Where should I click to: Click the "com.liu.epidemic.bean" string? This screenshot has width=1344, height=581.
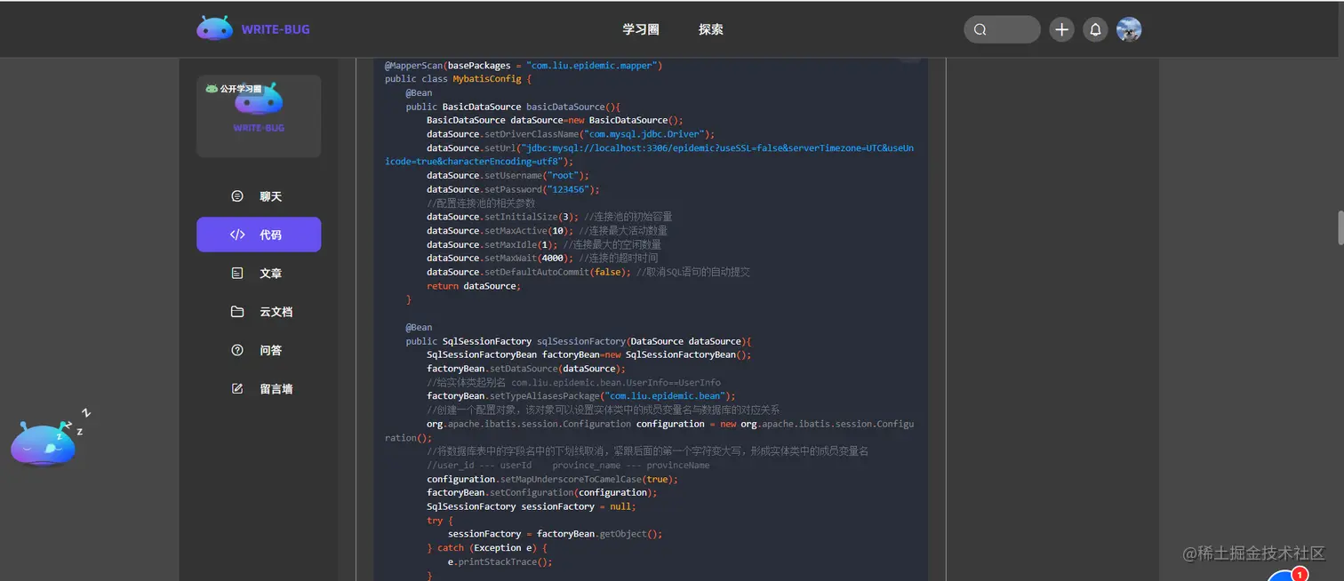(x=665, y=396)
